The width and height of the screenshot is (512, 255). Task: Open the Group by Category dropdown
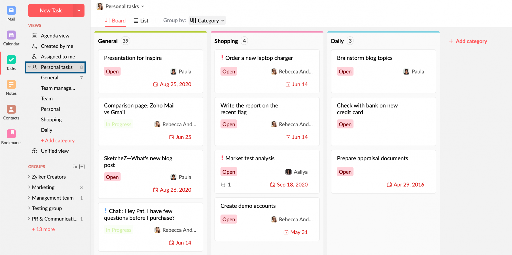[207, 20]
